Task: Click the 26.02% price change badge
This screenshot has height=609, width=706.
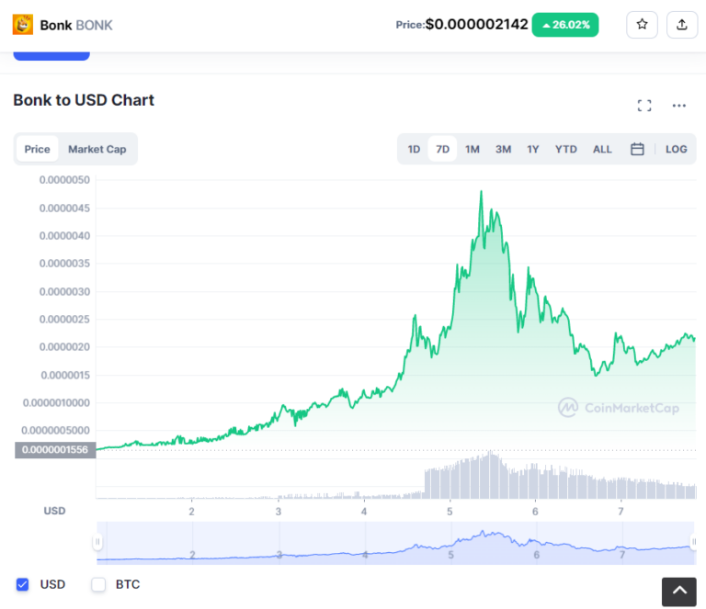Action: pos(565,25)
